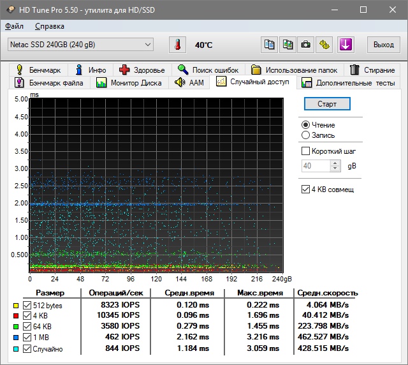
Task: Open the Файл menu
Action: (14, 26)
